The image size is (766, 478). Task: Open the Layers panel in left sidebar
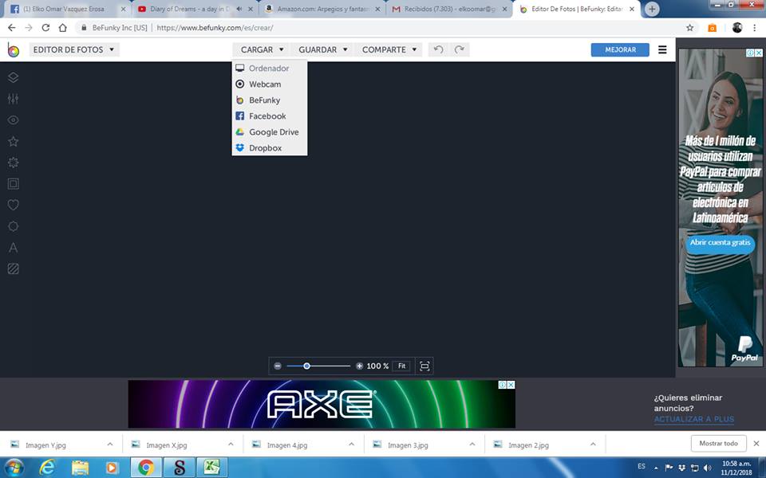pyautogui.click(x=13, y=78)
